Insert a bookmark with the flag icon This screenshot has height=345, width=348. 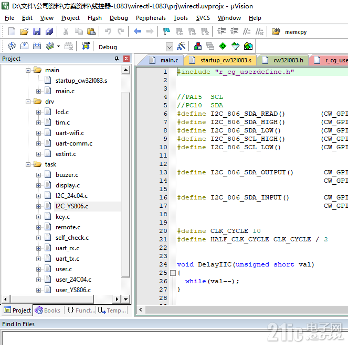coord(166,31)
